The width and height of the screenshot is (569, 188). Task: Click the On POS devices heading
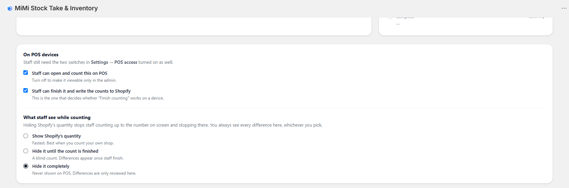pyautogui.click(x=41, y=55)
